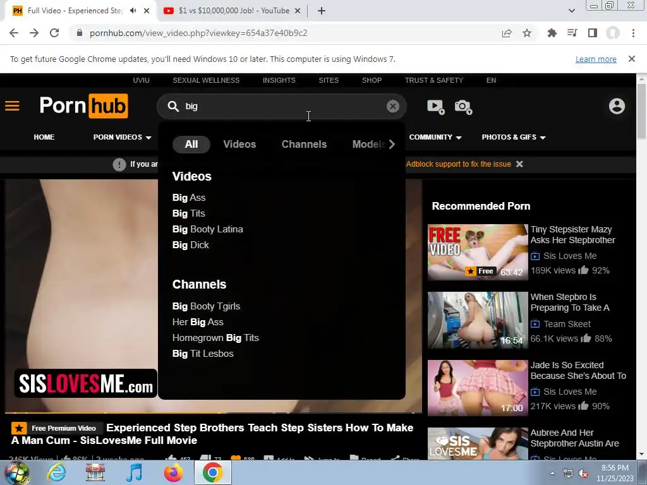Open the user account icon
The width and height of the screenshot is (647, 485).
pyautogui.click(x=617, y=106)
